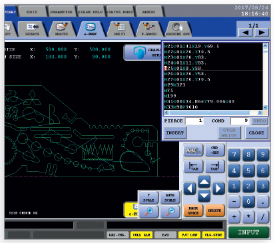Click the CLOSE button
The height and width of the screenshot is (243, 275).
(x=256, y=132)
